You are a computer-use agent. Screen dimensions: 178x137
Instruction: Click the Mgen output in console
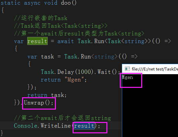(127, 78)
